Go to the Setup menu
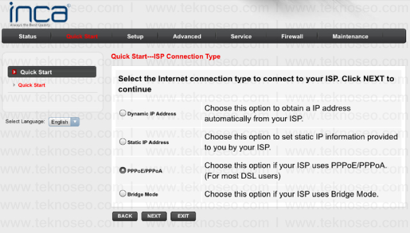 click(135, 36)
